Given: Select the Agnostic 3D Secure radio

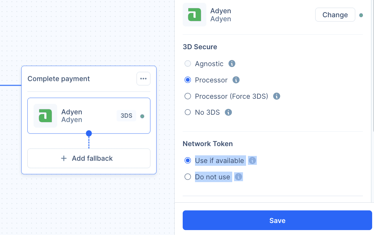Looking at the screenshot, I should (188, 64).
